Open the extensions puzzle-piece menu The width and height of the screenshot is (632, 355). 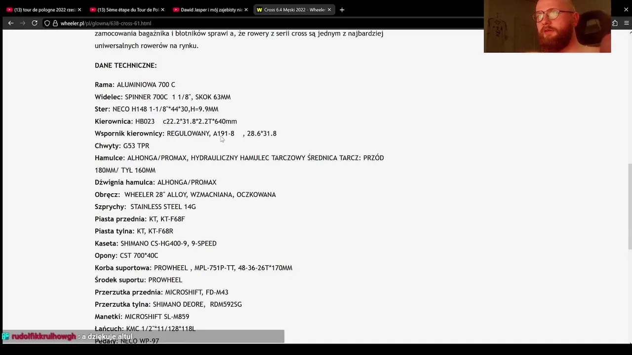point(615,23)
